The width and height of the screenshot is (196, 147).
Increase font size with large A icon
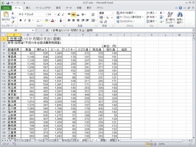coord(59,15)
